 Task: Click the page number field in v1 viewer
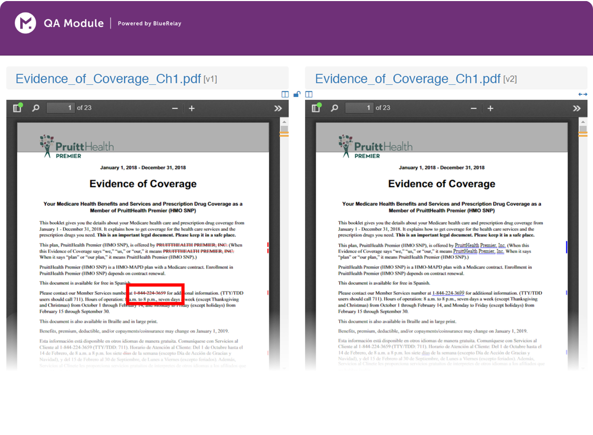60,108
